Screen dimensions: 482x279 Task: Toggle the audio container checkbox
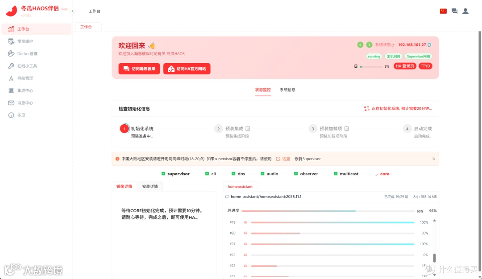coord(262,174)
